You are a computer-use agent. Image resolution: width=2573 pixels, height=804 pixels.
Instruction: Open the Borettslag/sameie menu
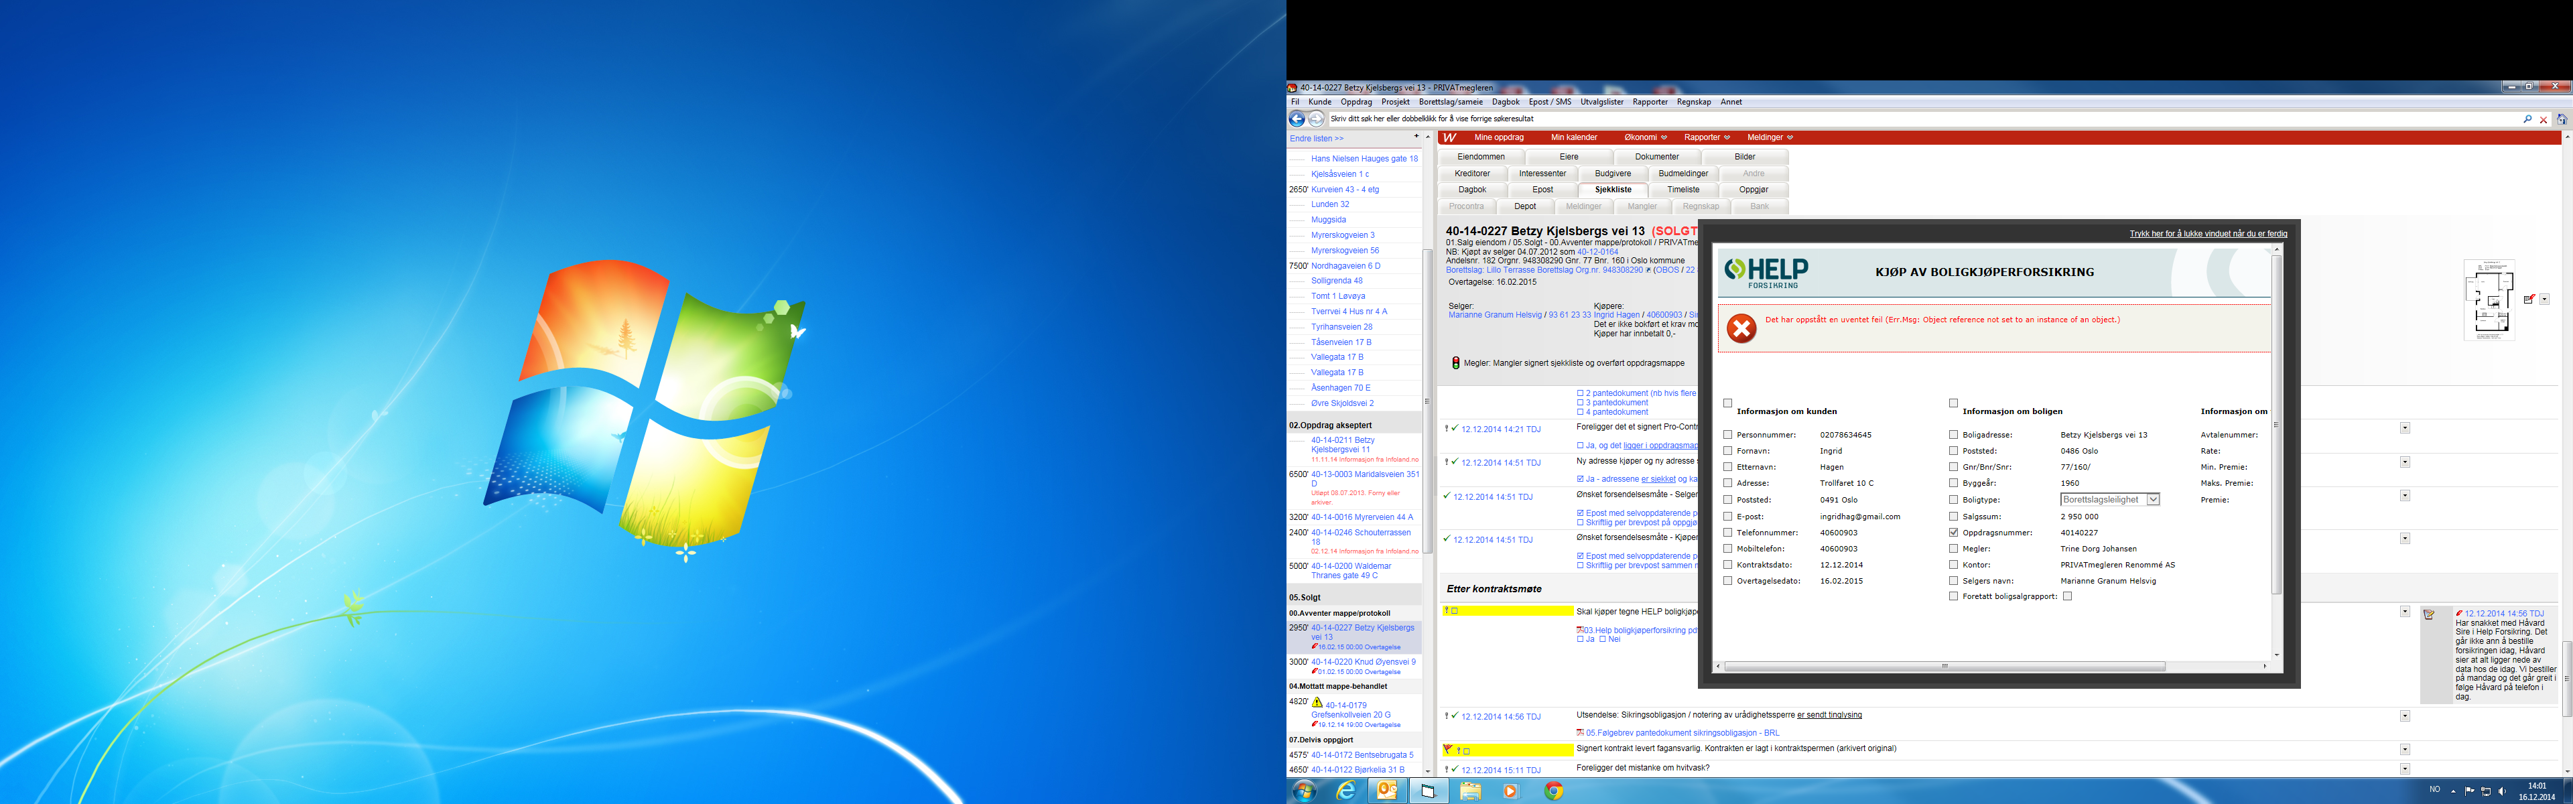click(1451, 102)
